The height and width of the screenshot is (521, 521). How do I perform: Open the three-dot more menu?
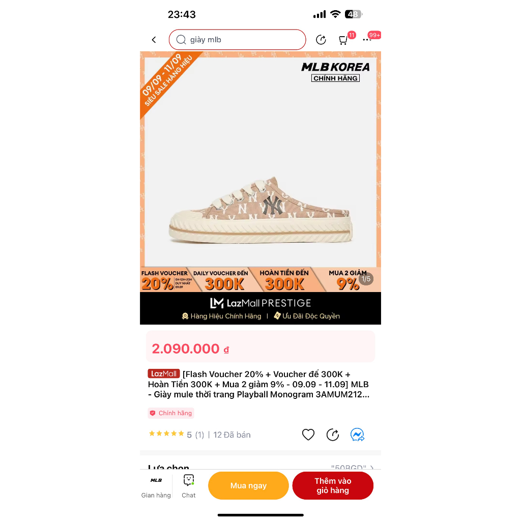367,40
